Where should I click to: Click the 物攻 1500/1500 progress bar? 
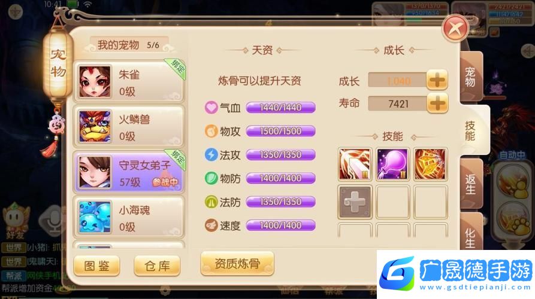point(280,131)
